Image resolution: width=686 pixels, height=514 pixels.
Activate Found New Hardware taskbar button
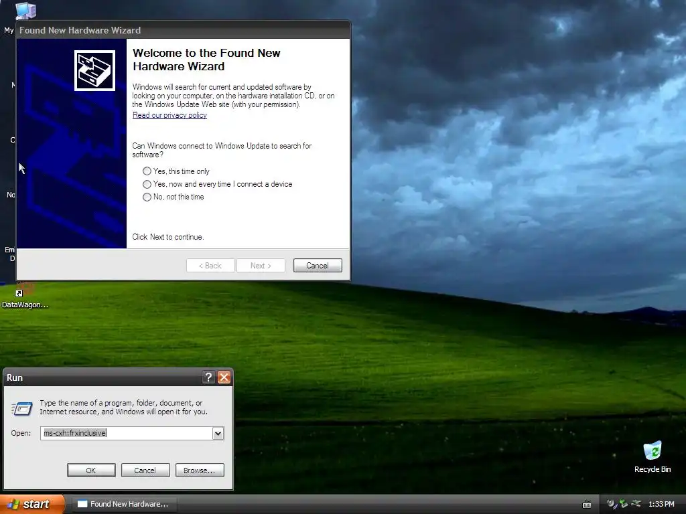click(x=123, y=504)
